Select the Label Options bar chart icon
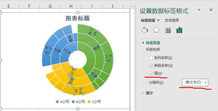Image resolution: width=218 pixels, height=111 pixels. [179, 30]
